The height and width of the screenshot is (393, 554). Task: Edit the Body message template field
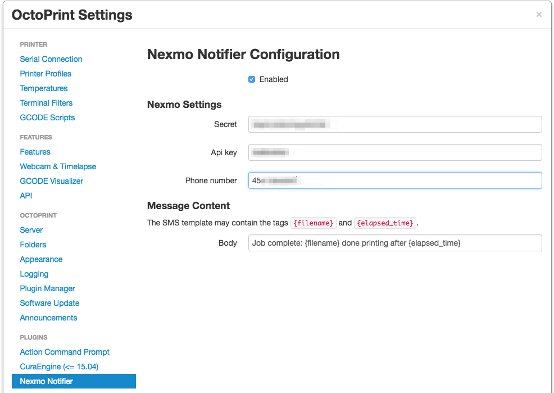point(395,243)
